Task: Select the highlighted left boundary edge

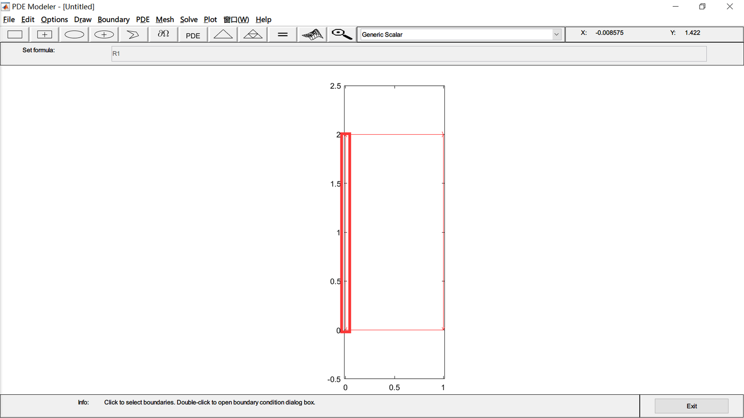Action: [347, 232]
